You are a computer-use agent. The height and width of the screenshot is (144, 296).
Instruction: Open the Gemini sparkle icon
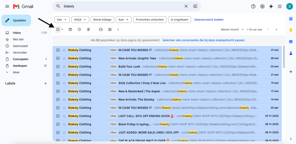click(x=271, y=6)
